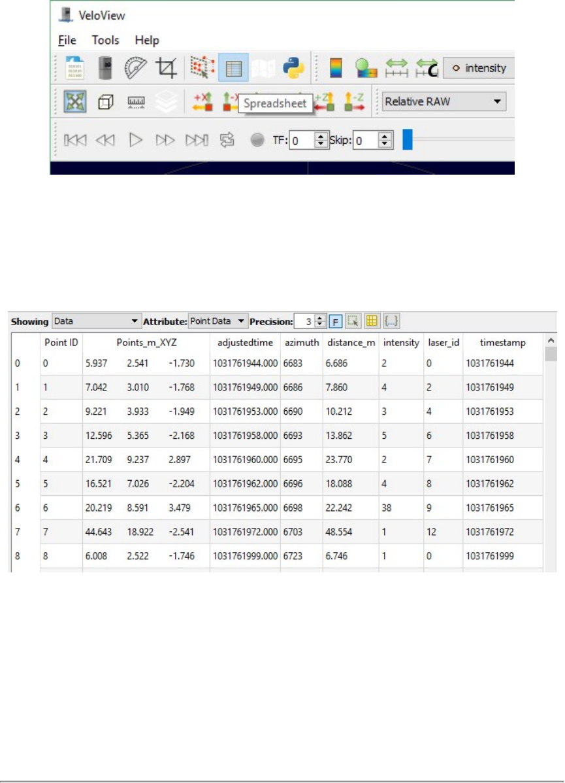Screen dimensions: 565x783
Task: Select timestamp cell 1031761999
Action: 503,556
